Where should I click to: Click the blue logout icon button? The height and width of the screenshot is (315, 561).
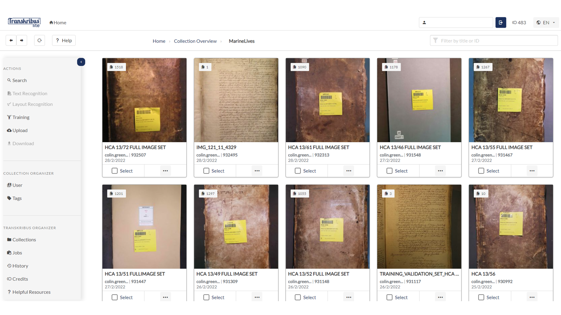(501, 22)
